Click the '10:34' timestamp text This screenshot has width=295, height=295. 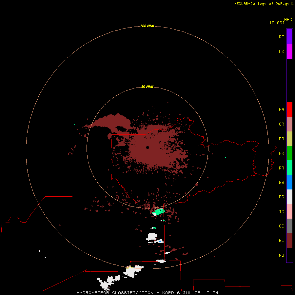click(211, 293)
